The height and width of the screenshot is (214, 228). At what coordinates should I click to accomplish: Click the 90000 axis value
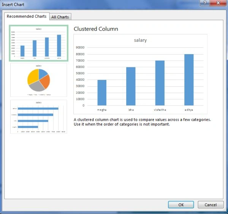[80, 47]
